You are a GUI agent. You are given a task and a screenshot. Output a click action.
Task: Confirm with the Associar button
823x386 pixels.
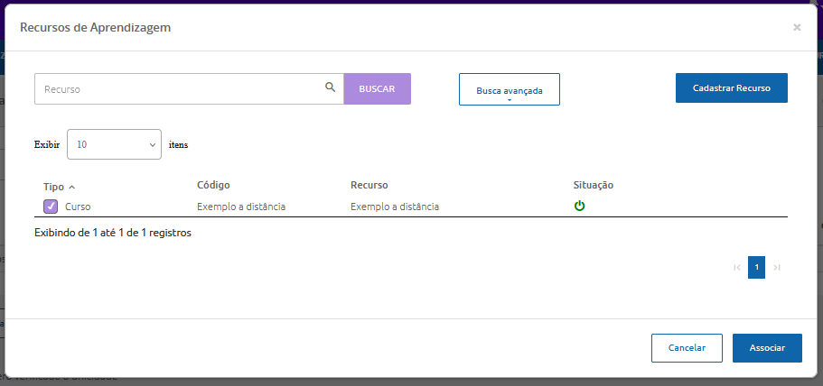767,348
